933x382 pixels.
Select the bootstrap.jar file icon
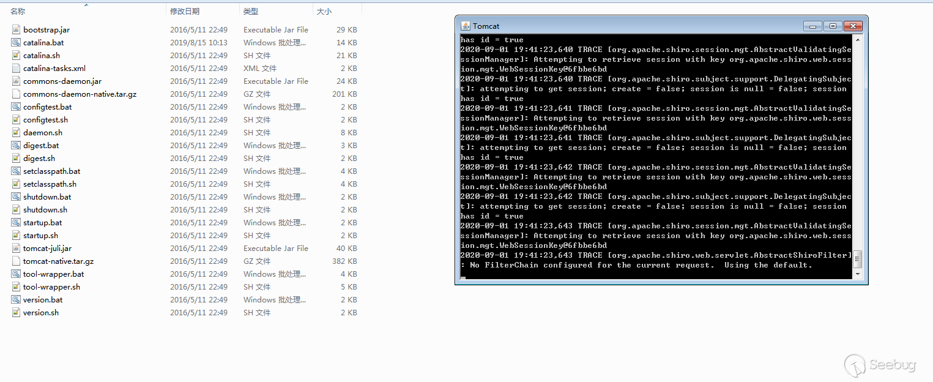[x=16, y=29]
